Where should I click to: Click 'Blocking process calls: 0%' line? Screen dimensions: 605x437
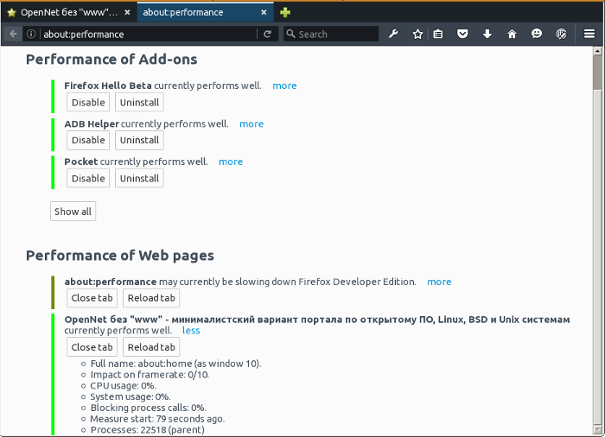[x=149, y=408]
